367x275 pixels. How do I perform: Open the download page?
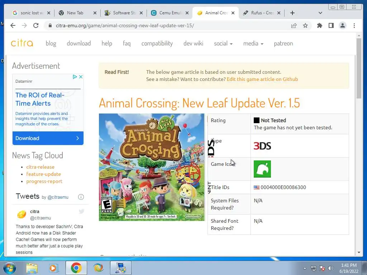78,43
